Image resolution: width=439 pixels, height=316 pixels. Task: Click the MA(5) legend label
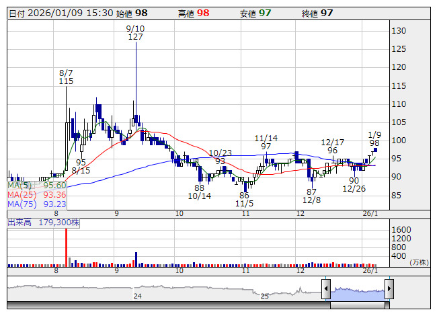point(17,185)
